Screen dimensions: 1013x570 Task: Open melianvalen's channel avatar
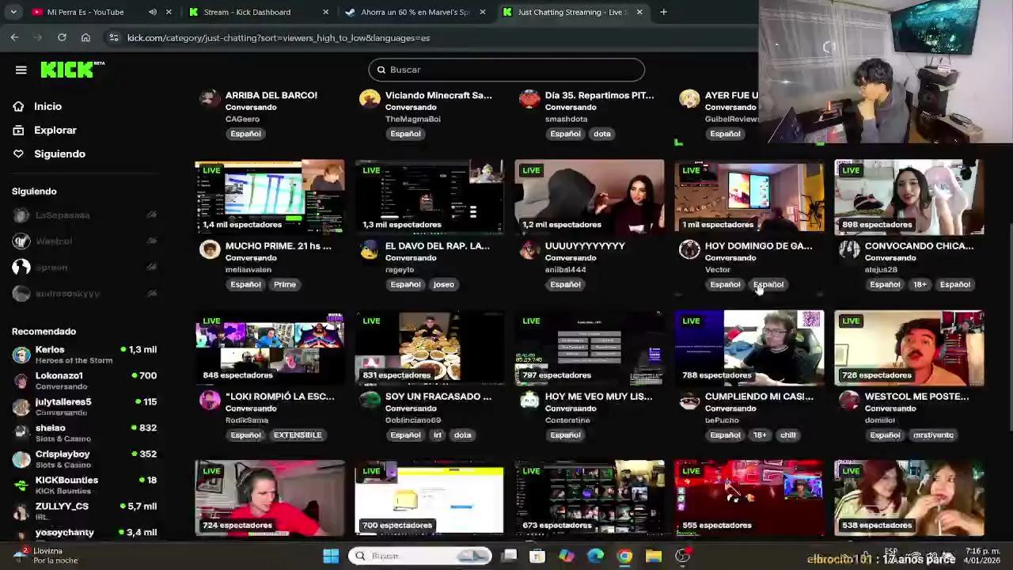click(210, 250)
